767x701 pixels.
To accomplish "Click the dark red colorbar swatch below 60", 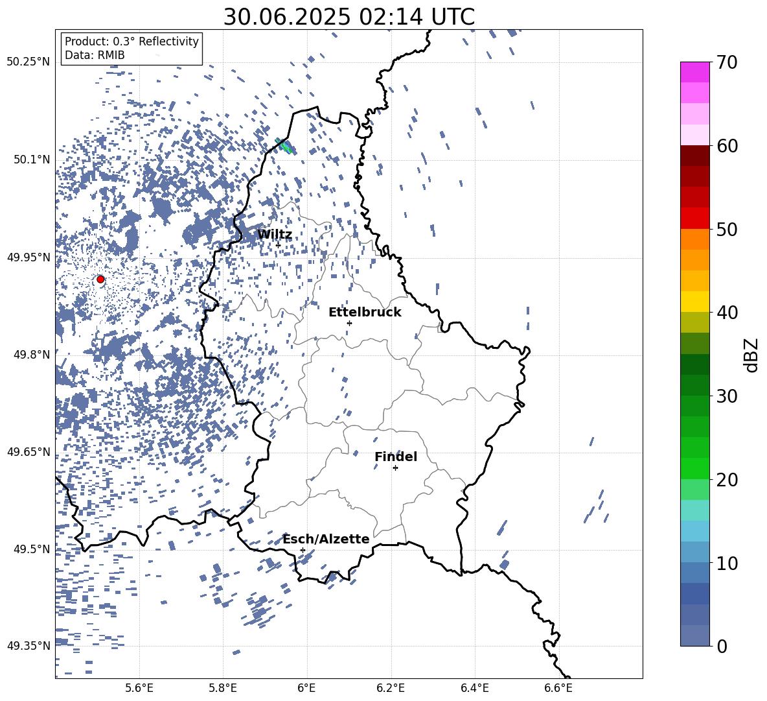I will [x=694, y=156].
